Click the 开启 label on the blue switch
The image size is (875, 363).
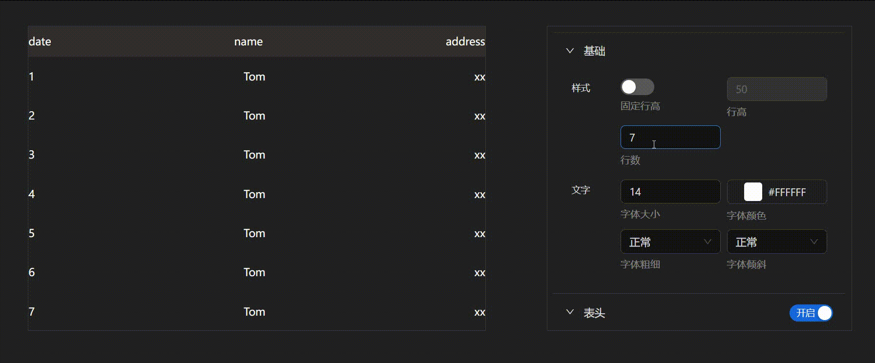pos(805,313)
